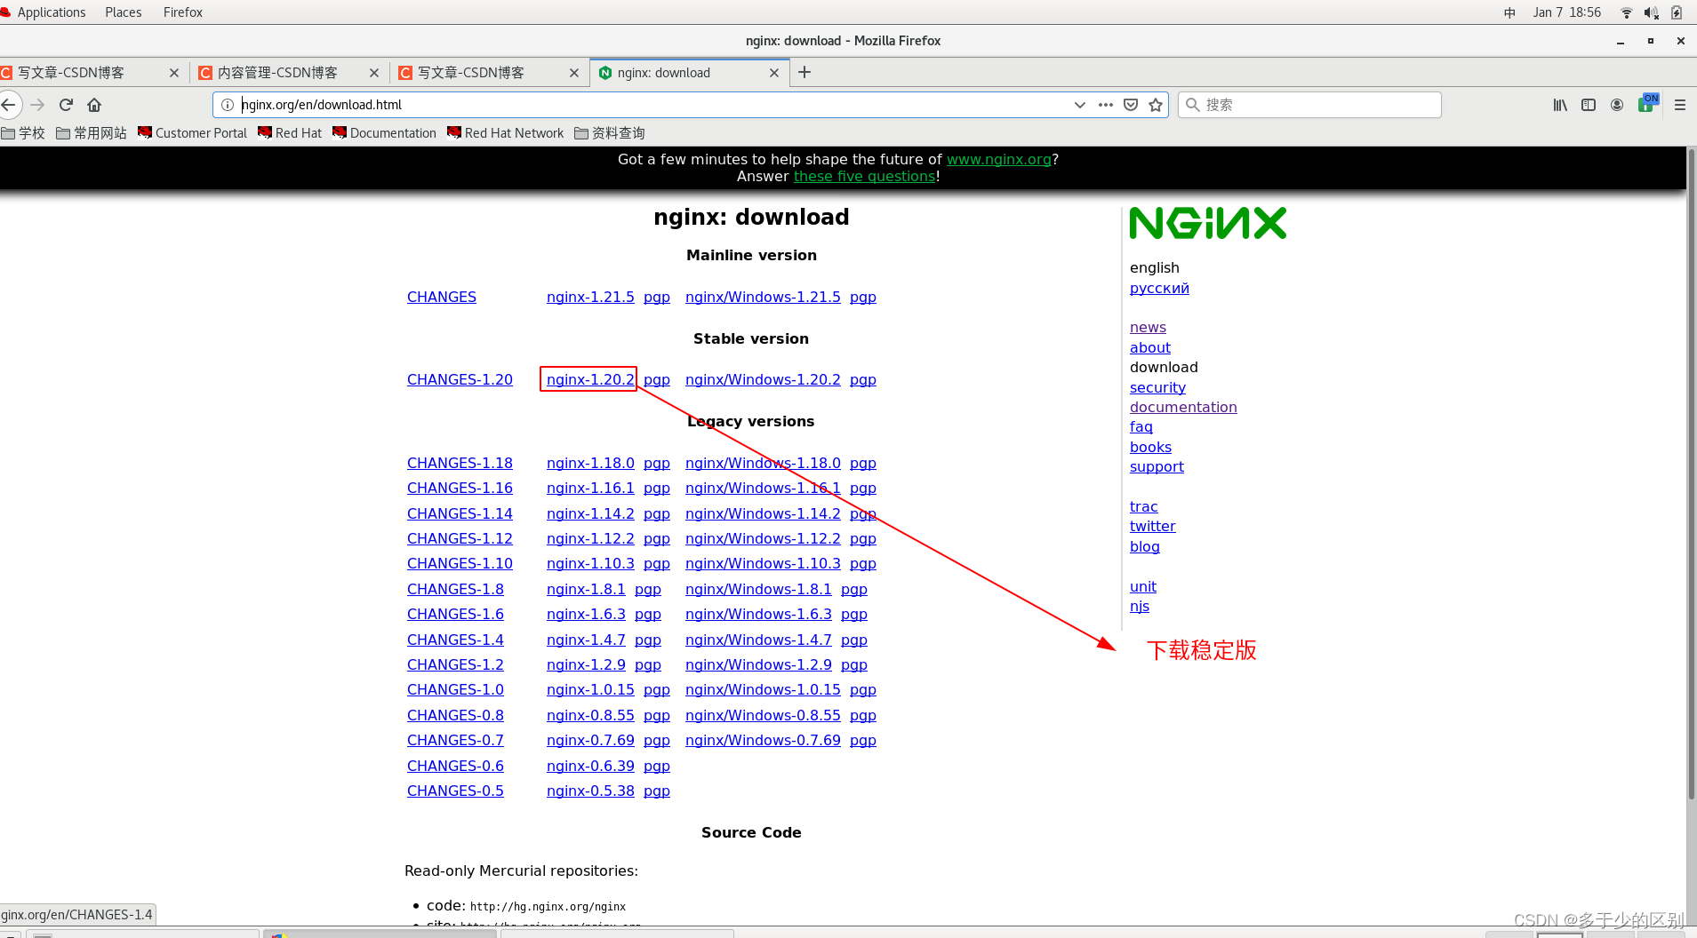Screen dimensions: 1697x938
Task: Click the forward navigation arrow
Action: (x=37, y=105)
